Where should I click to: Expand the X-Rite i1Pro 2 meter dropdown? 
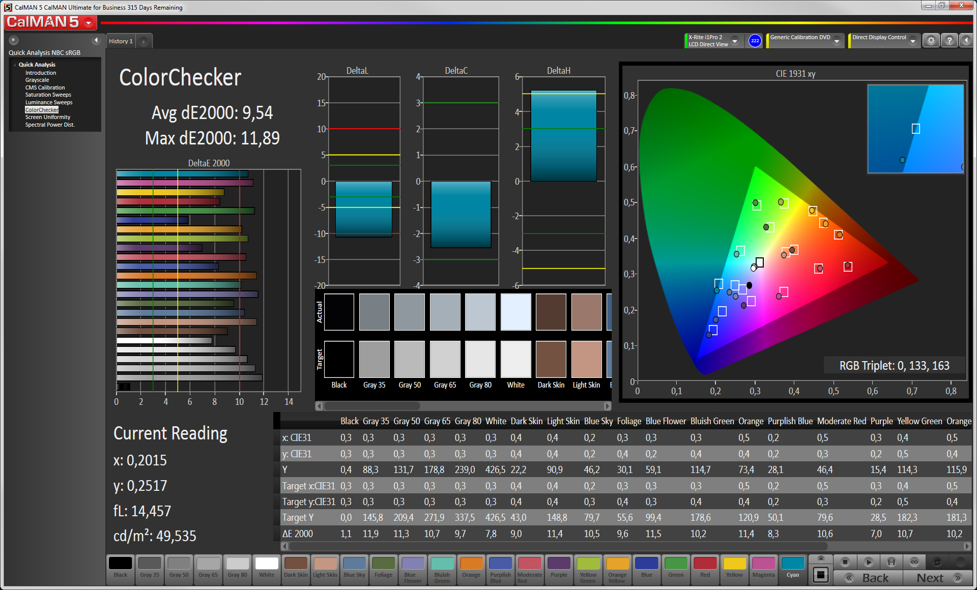click(x=734, y=41)
